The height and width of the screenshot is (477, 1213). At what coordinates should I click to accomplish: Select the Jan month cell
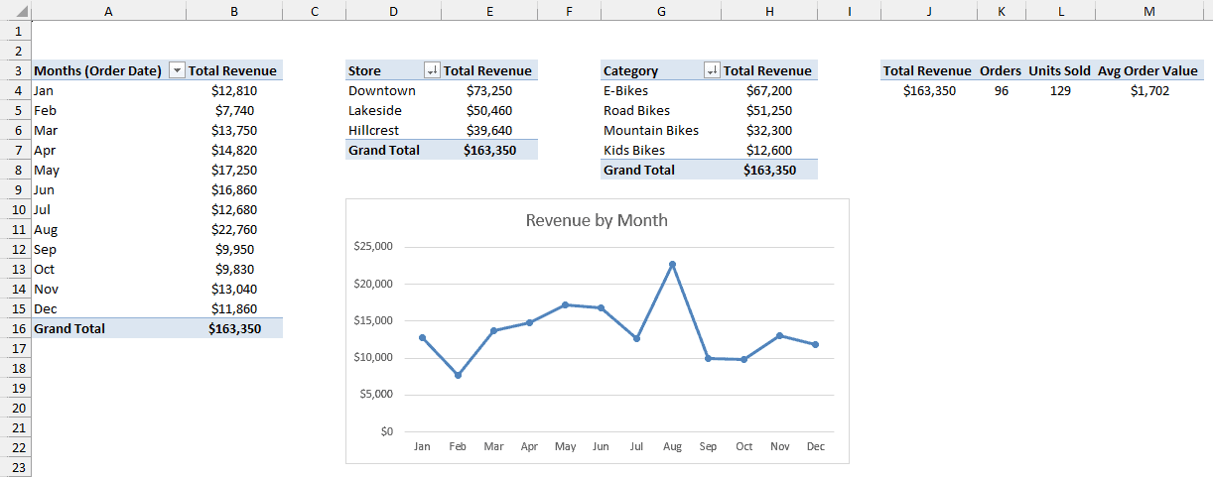108,90
